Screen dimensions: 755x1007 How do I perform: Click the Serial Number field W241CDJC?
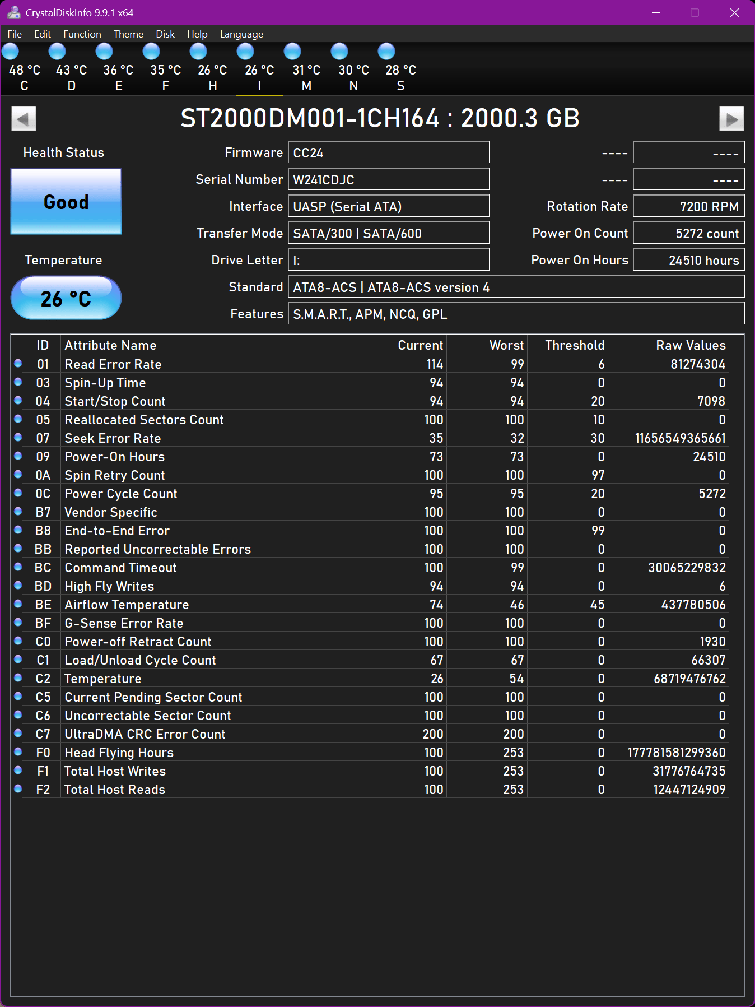(x=389, y=179)
